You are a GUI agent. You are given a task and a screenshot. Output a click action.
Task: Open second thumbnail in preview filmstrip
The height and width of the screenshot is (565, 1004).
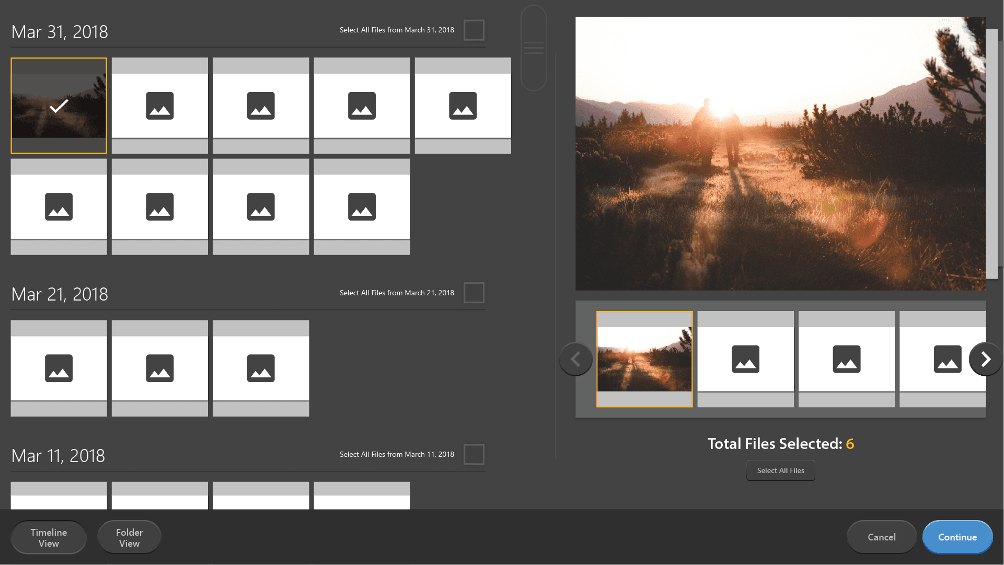(745, 359)
